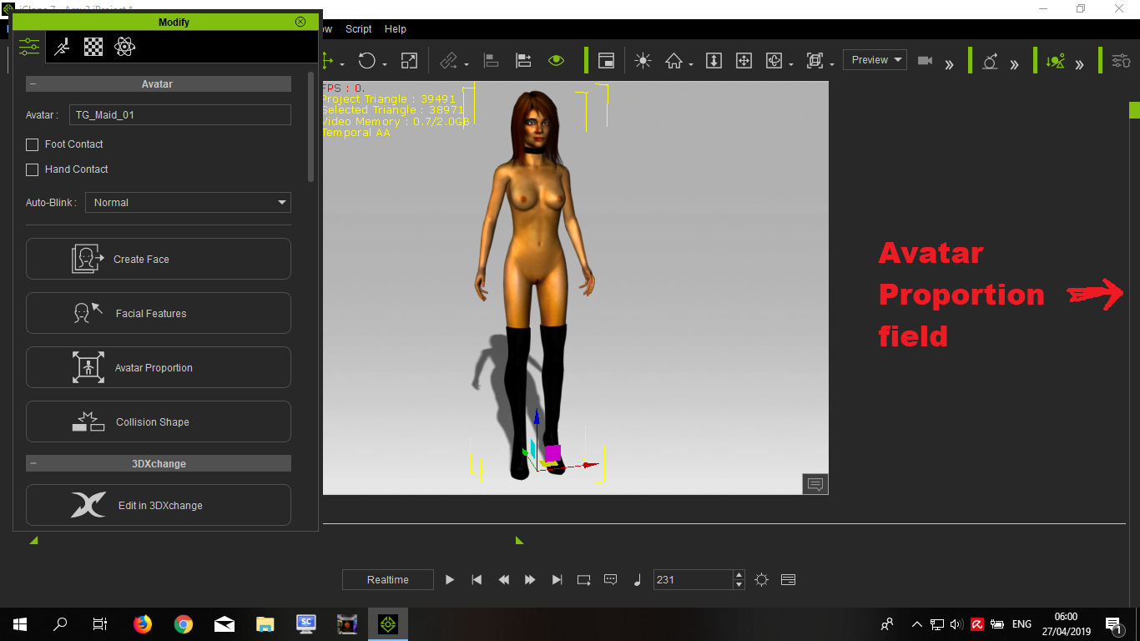Click the frame selected view icon

815,60
